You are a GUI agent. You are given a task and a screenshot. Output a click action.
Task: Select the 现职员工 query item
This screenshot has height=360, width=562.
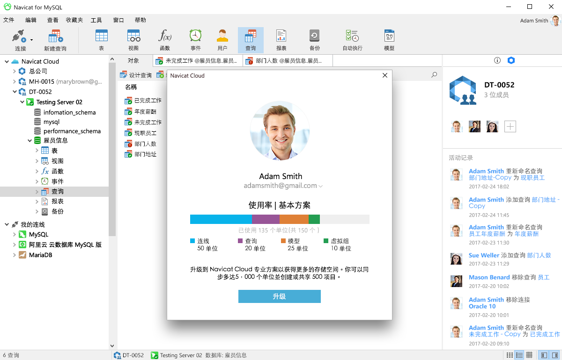tap(140, 133)
